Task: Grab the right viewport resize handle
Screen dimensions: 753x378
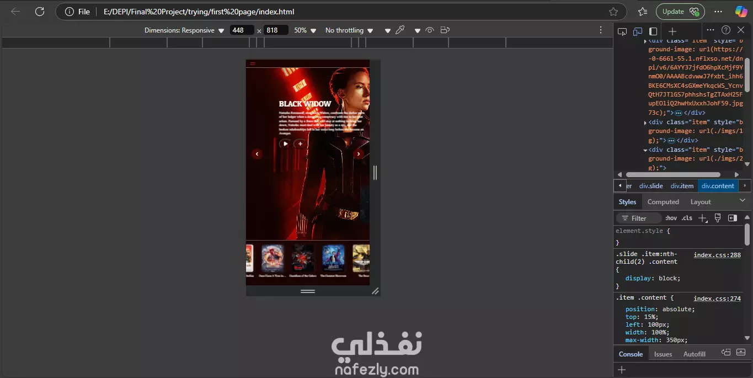Action: pyautogui.click(x=375, y=173)
